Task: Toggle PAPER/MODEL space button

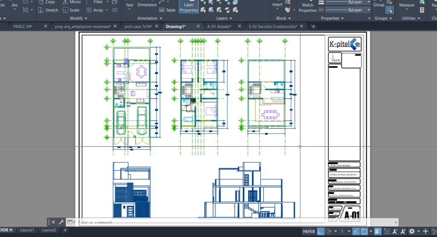Action: pos(309,231)
